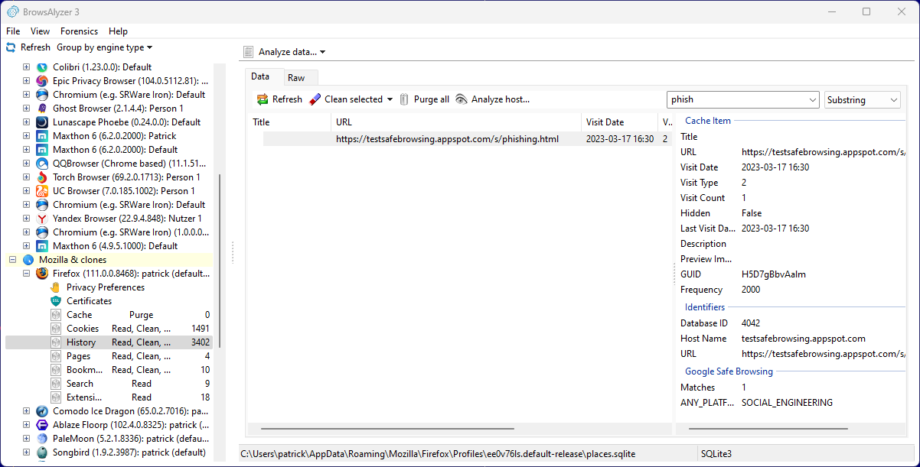The height and width of the screenshot is (467, 920).
Task: Click the Cache Item section header
Action: pos(708,121)
